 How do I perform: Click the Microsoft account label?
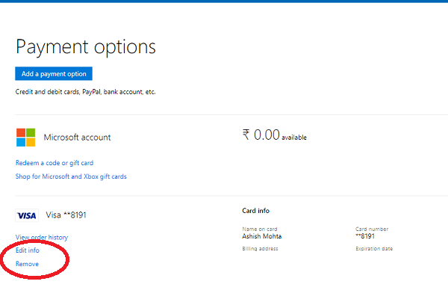coord(77,138)
